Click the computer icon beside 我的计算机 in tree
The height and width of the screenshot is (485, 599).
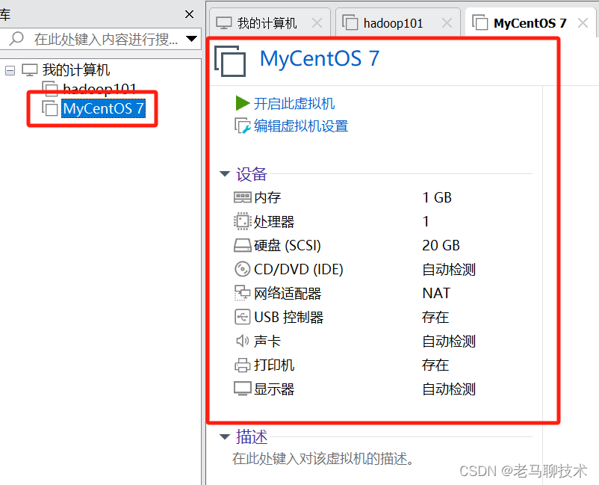coord(30,70)
